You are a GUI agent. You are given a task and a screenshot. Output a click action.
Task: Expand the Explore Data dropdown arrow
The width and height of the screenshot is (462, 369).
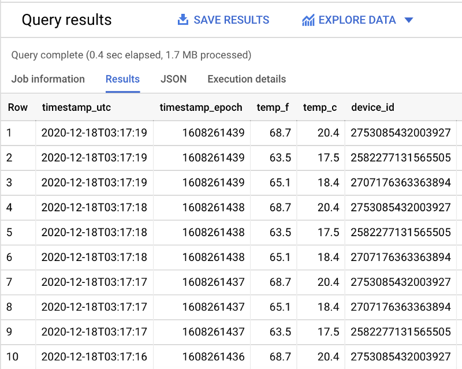[x=409, y=20]
